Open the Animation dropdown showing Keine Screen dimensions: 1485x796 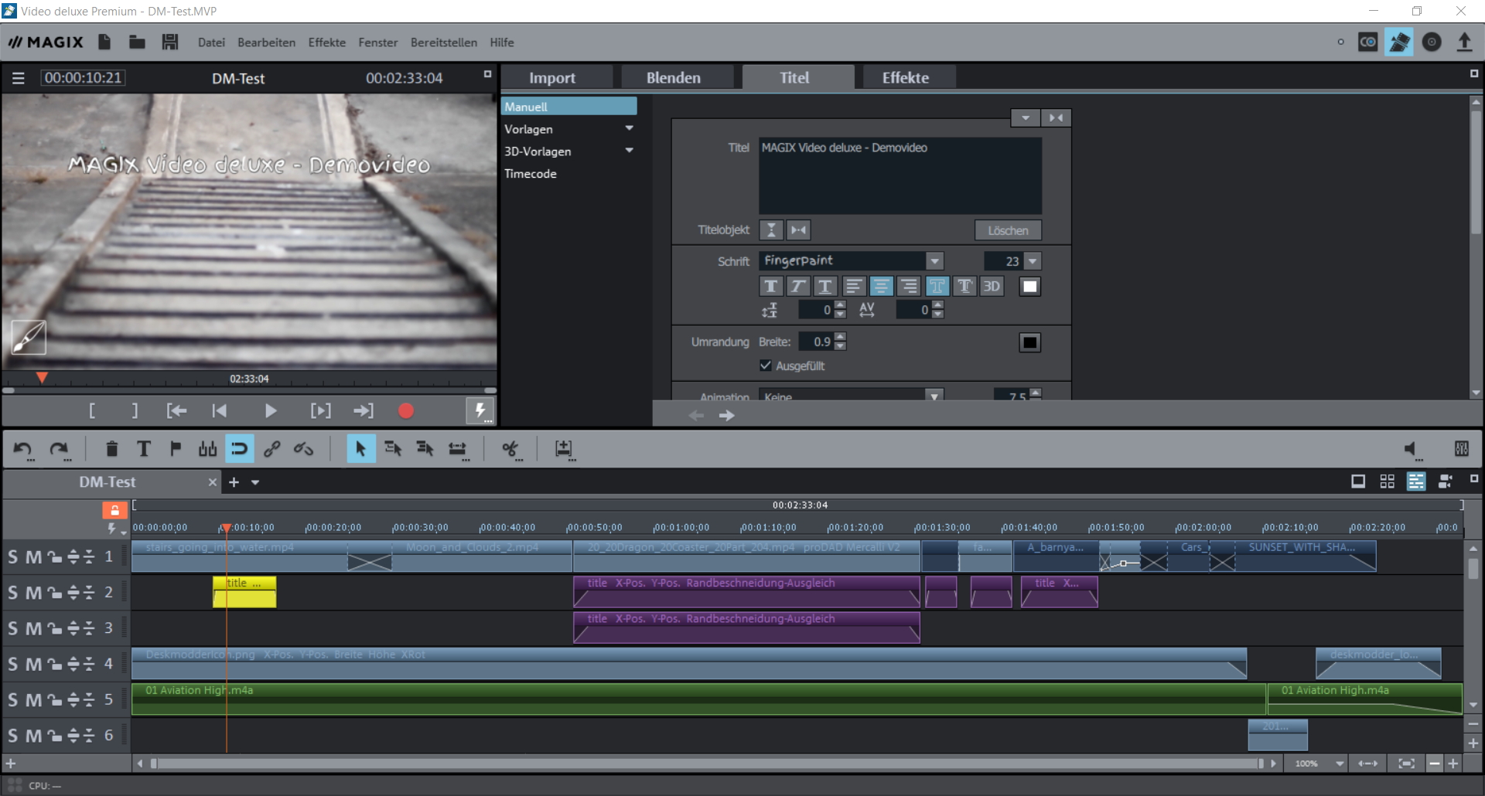(x=934, y=396)
